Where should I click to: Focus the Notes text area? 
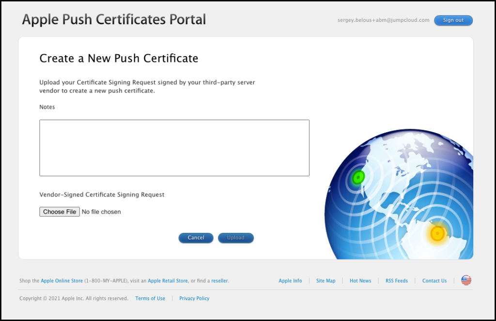click(174, 148)
